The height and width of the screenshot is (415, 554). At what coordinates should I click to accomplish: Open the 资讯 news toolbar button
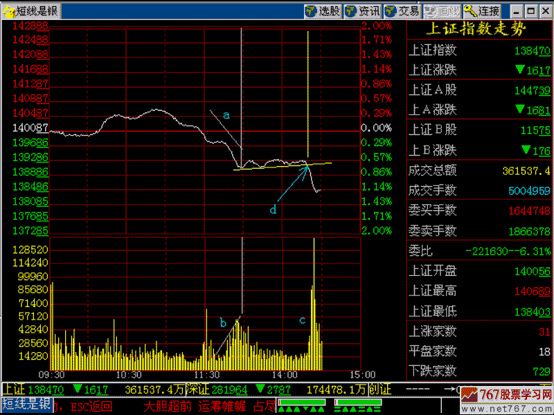point(362,10)
